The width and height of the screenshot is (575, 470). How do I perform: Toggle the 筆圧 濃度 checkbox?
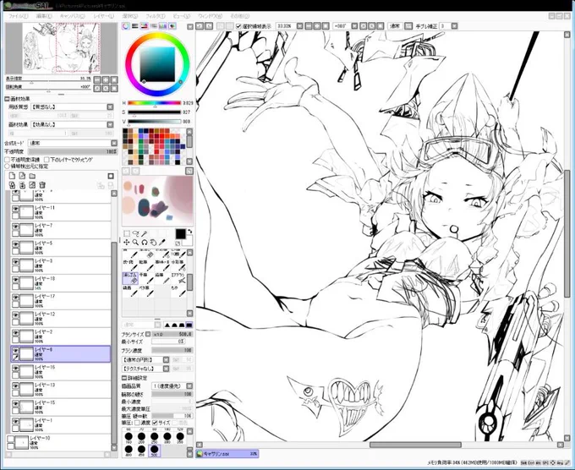pos(136,423)
